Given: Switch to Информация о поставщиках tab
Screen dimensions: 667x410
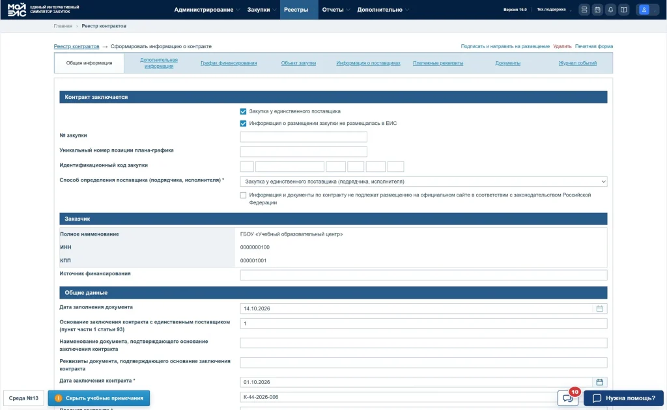Looking at the screenshot, I should click(x=368, y=63).
